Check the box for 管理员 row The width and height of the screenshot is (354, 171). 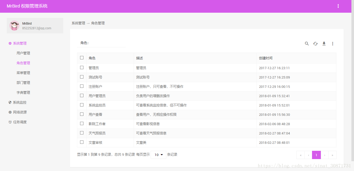82,67
